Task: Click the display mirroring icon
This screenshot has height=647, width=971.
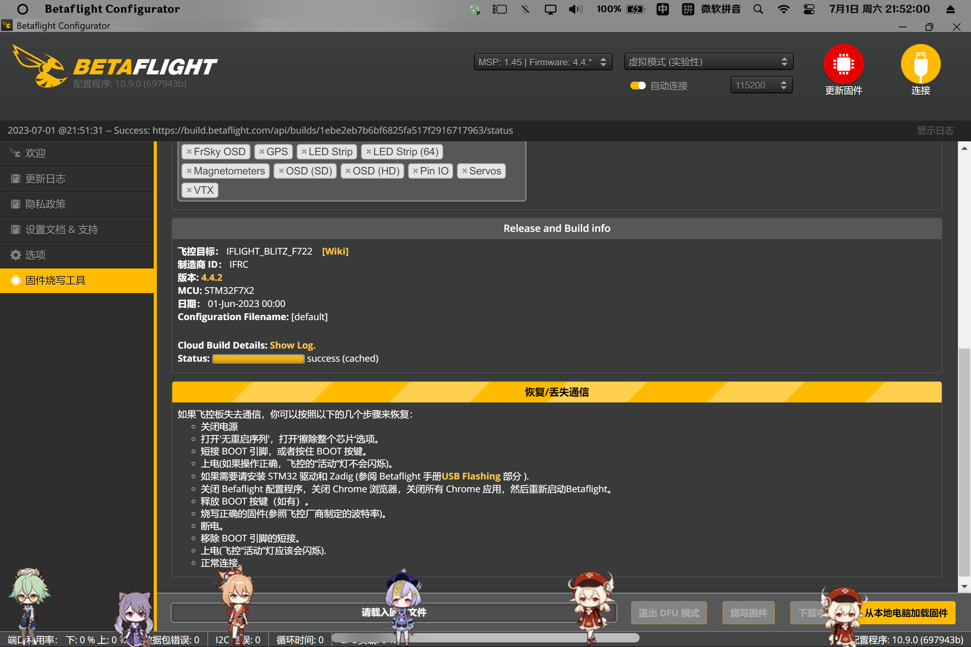Action: pos(550,9)
